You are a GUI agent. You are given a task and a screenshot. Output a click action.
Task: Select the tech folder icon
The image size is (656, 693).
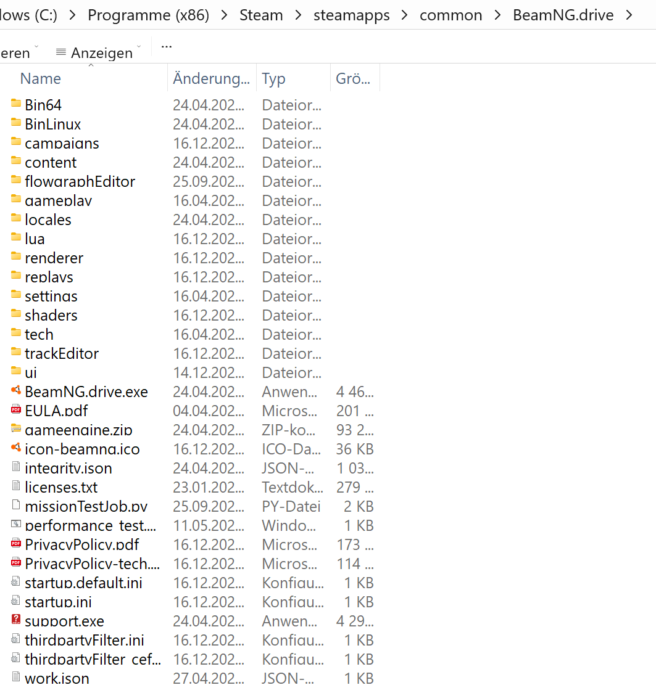[x=16, y=332]
